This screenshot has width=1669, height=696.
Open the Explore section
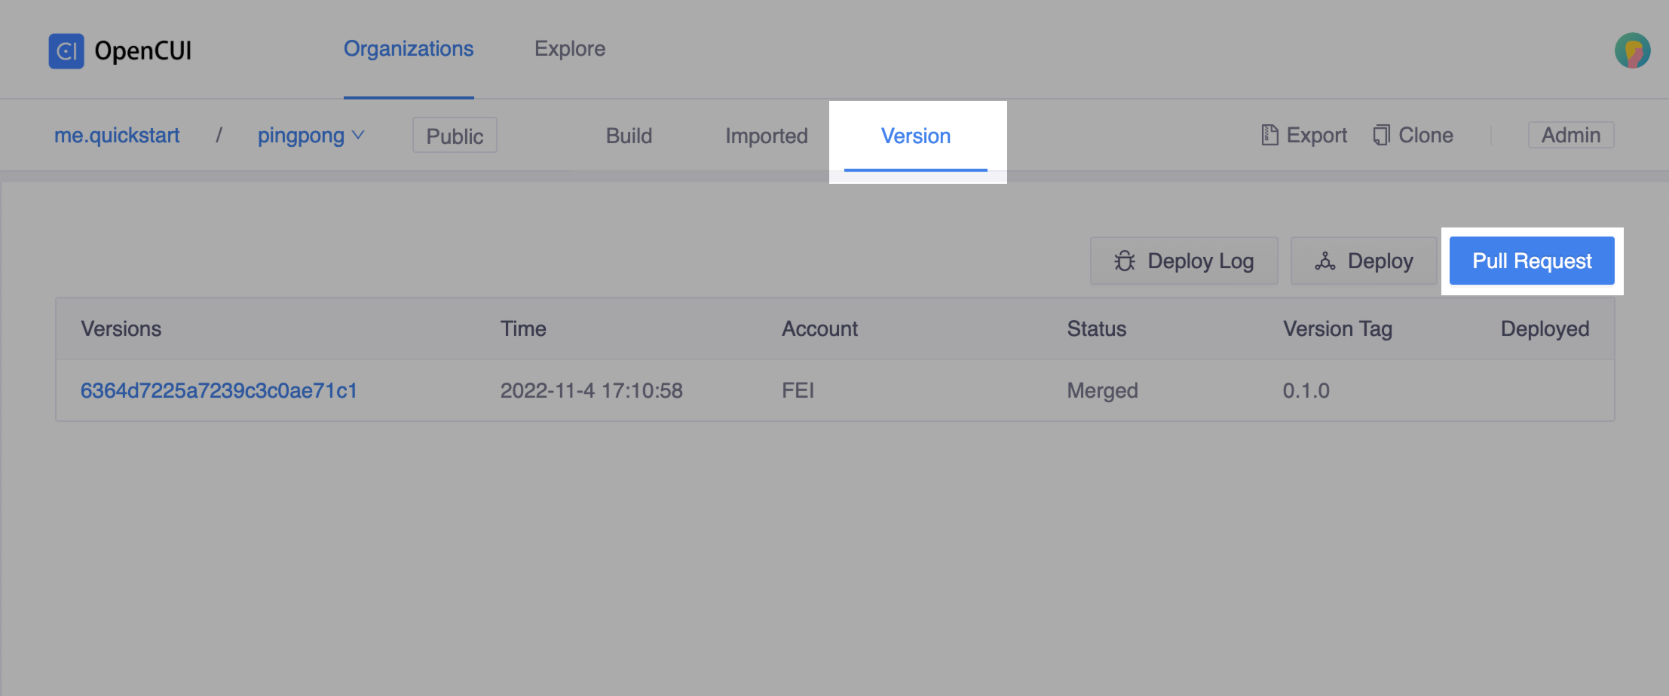click(569, 48)
